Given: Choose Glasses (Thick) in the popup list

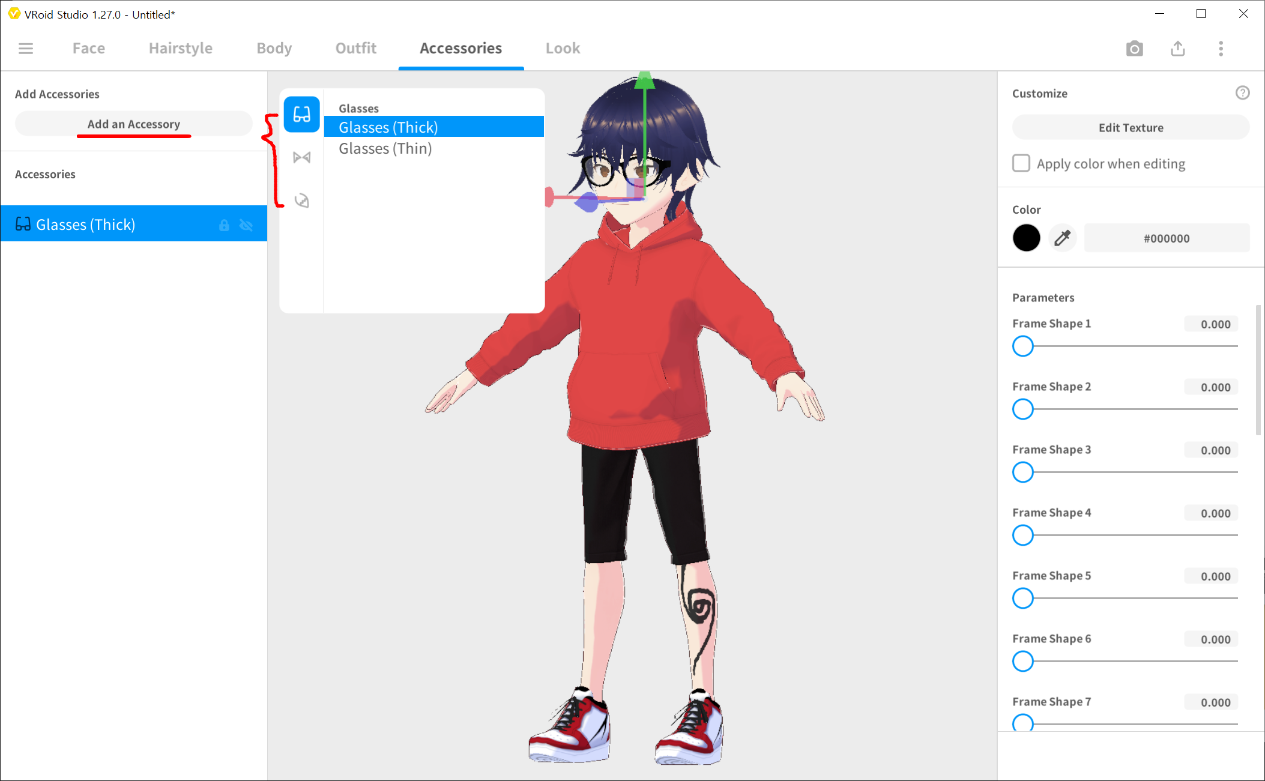Looking at the screenshot, I should tap(388, 127).
